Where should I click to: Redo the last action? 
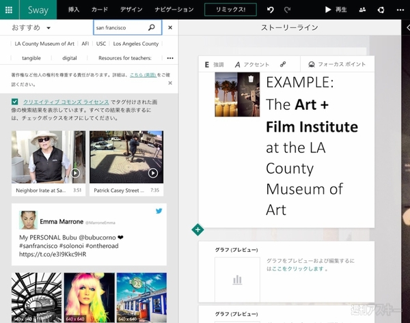[288, 10]
